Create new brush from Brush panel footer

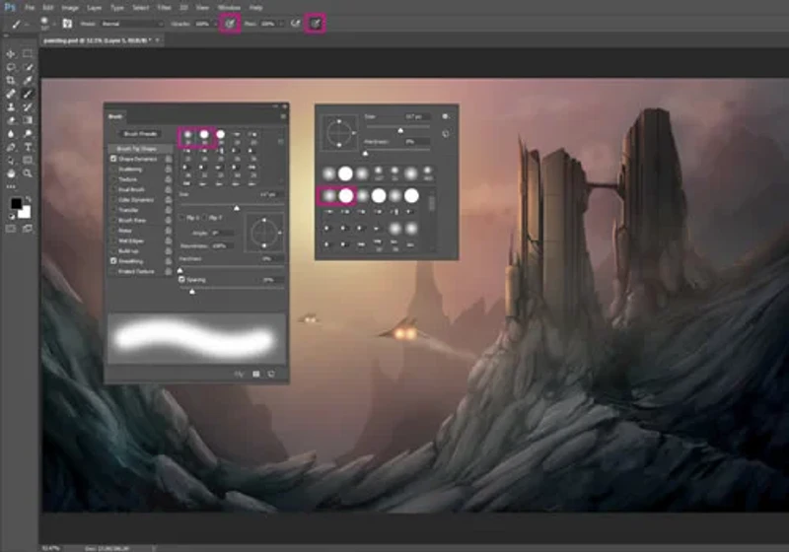click(x=271, y=374)
